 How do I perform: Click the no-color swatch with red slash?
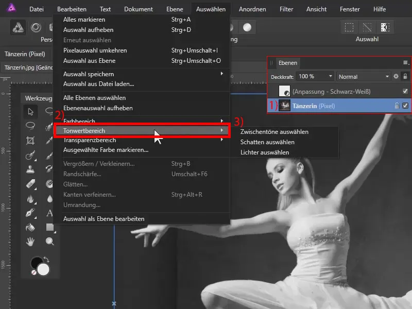click(34, 272)
